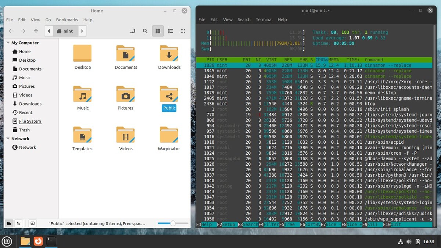Open the Linux Mint start menu
The image size is (441, 248).
point(7,241)
